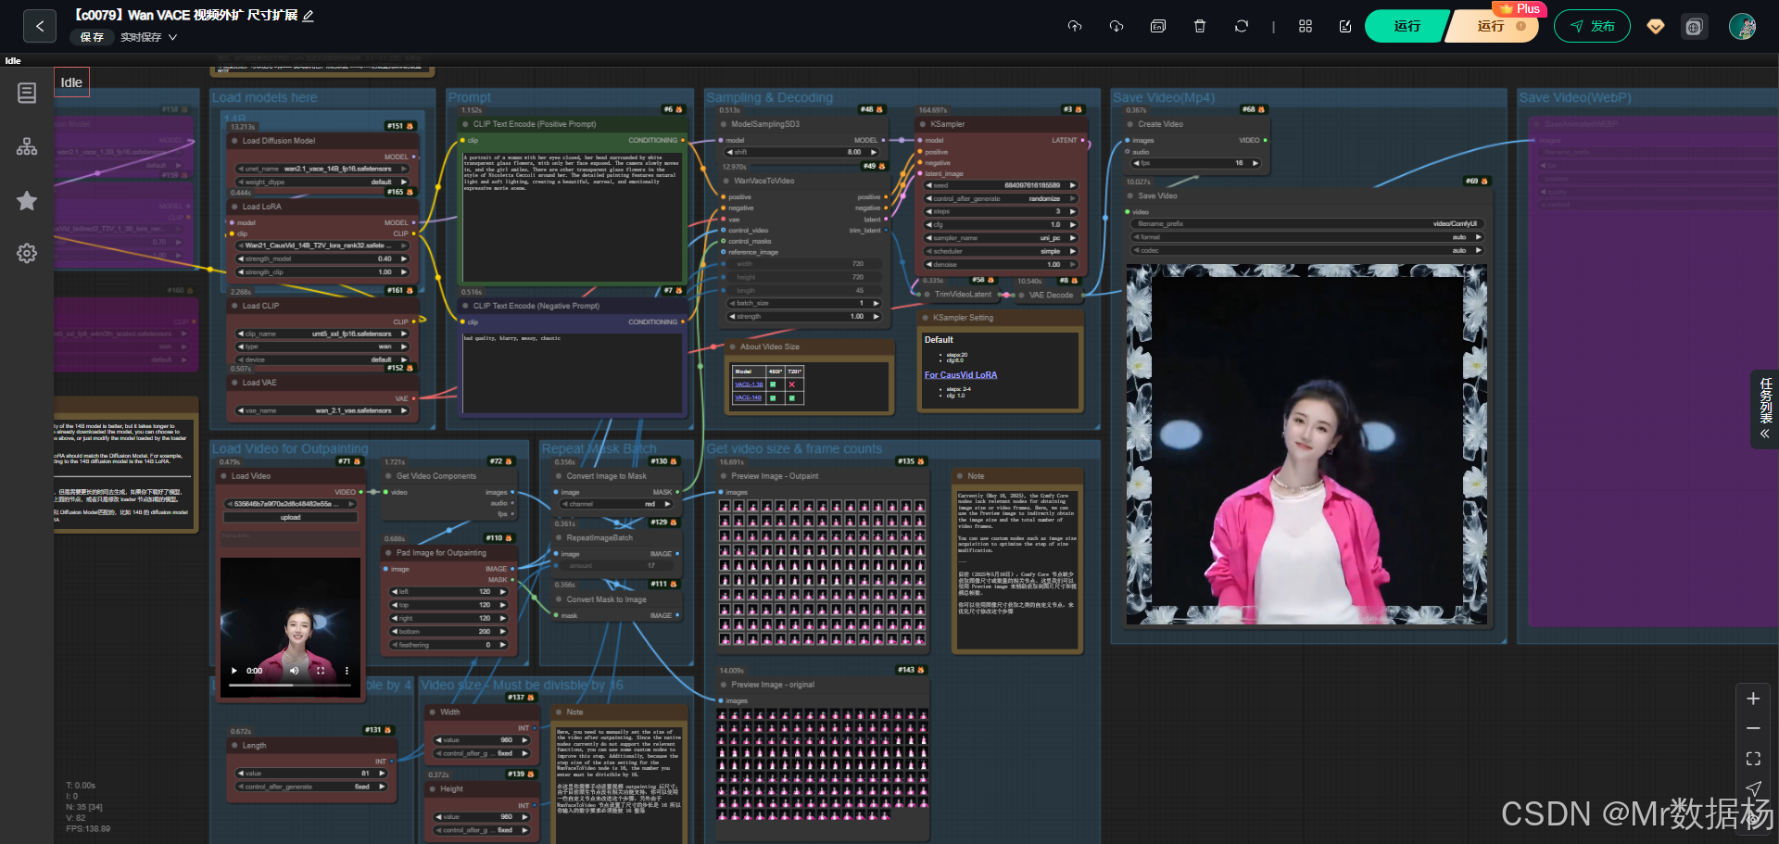The width and height of the screenshot is (1779, 844).
Task: Open the Save Video format auto selector
Action: click(1307, 237)
